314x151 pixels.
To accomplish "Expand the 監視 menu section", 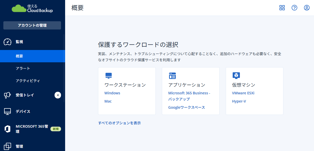I will (32, 42).
